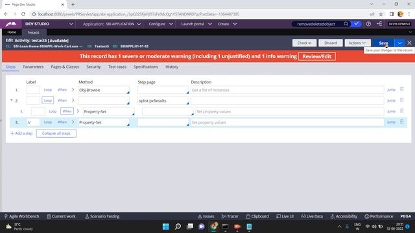Click Add a step link
The width and height of the screenshot is (415, 233).
pyautogui.click(x=21, y=133)
